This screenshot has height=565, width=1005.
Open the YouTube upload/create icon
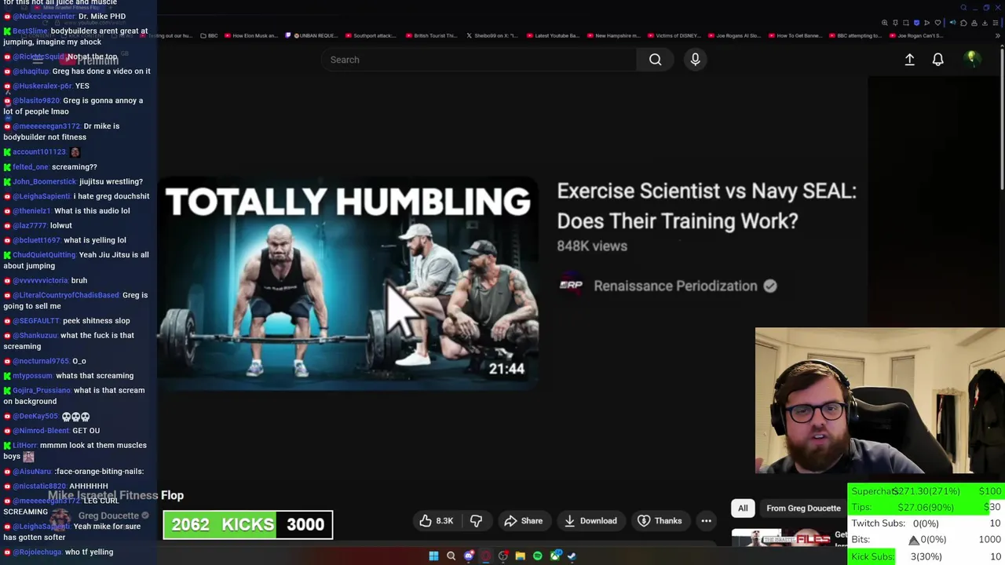[x=909, y=60]
